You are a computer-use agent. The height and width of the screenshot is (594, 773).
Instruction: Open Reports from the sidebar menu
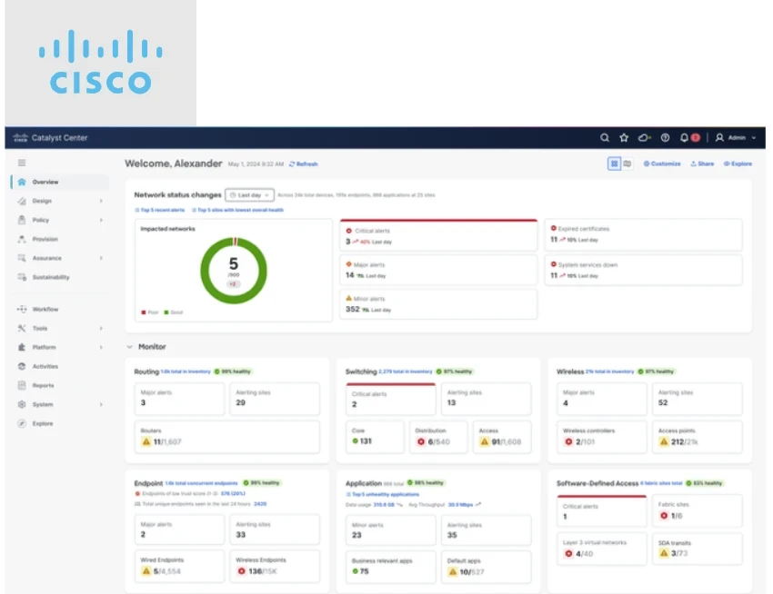(43, 385)
